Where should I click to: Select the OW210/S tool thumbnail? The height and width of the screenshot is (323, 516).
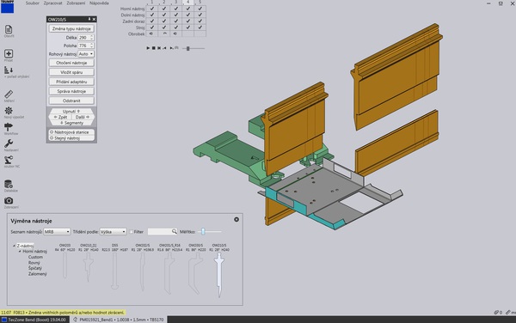[x=219, y=271]
